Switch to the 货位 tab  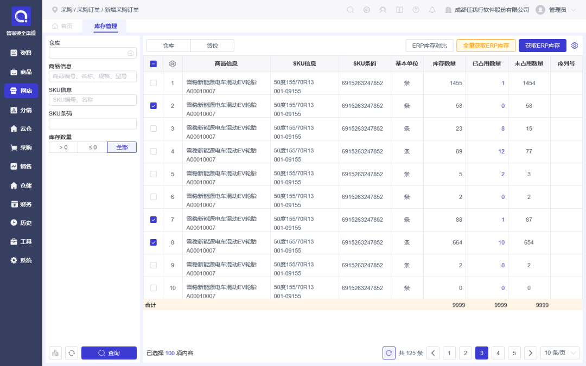(x=212, y=46)
